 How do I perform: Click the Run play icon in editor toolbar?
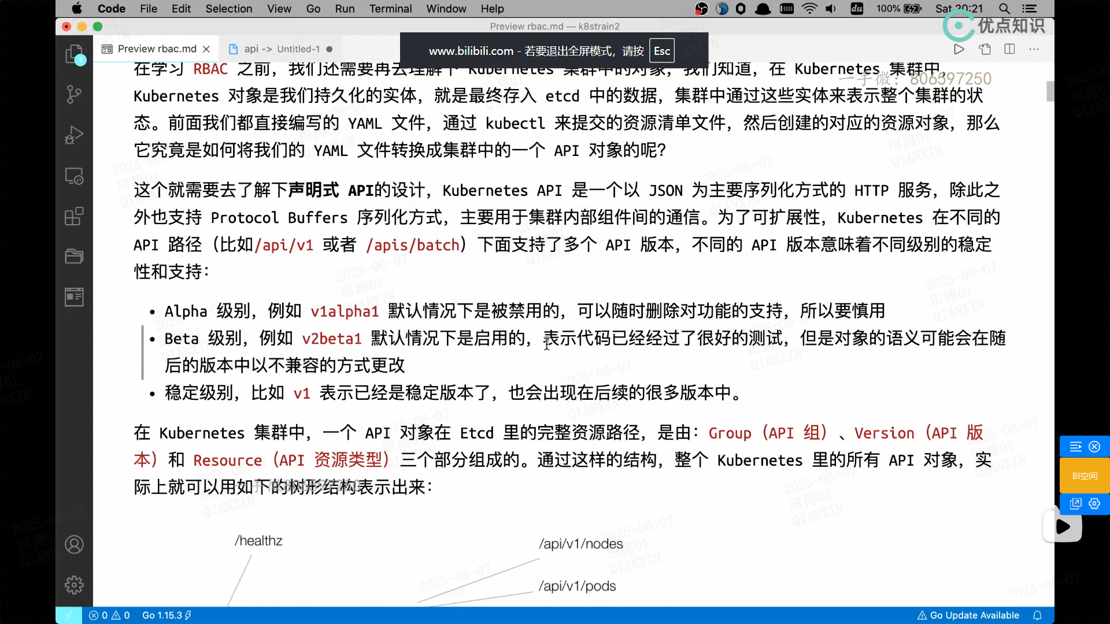959,49
